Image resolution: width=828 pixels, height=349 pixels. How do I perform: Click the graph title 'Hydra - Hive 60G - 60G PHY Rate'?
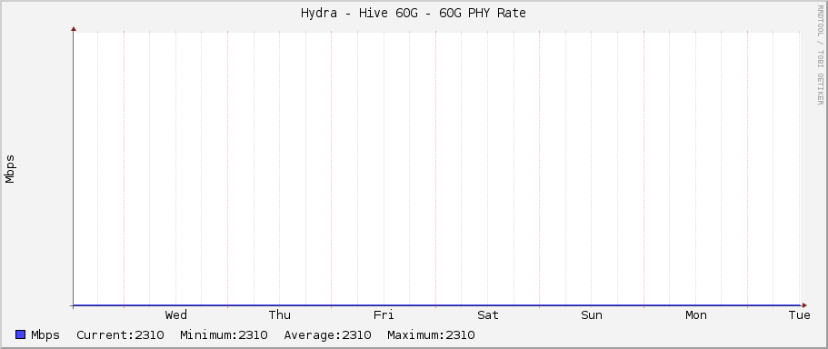(x=414, y=14)
